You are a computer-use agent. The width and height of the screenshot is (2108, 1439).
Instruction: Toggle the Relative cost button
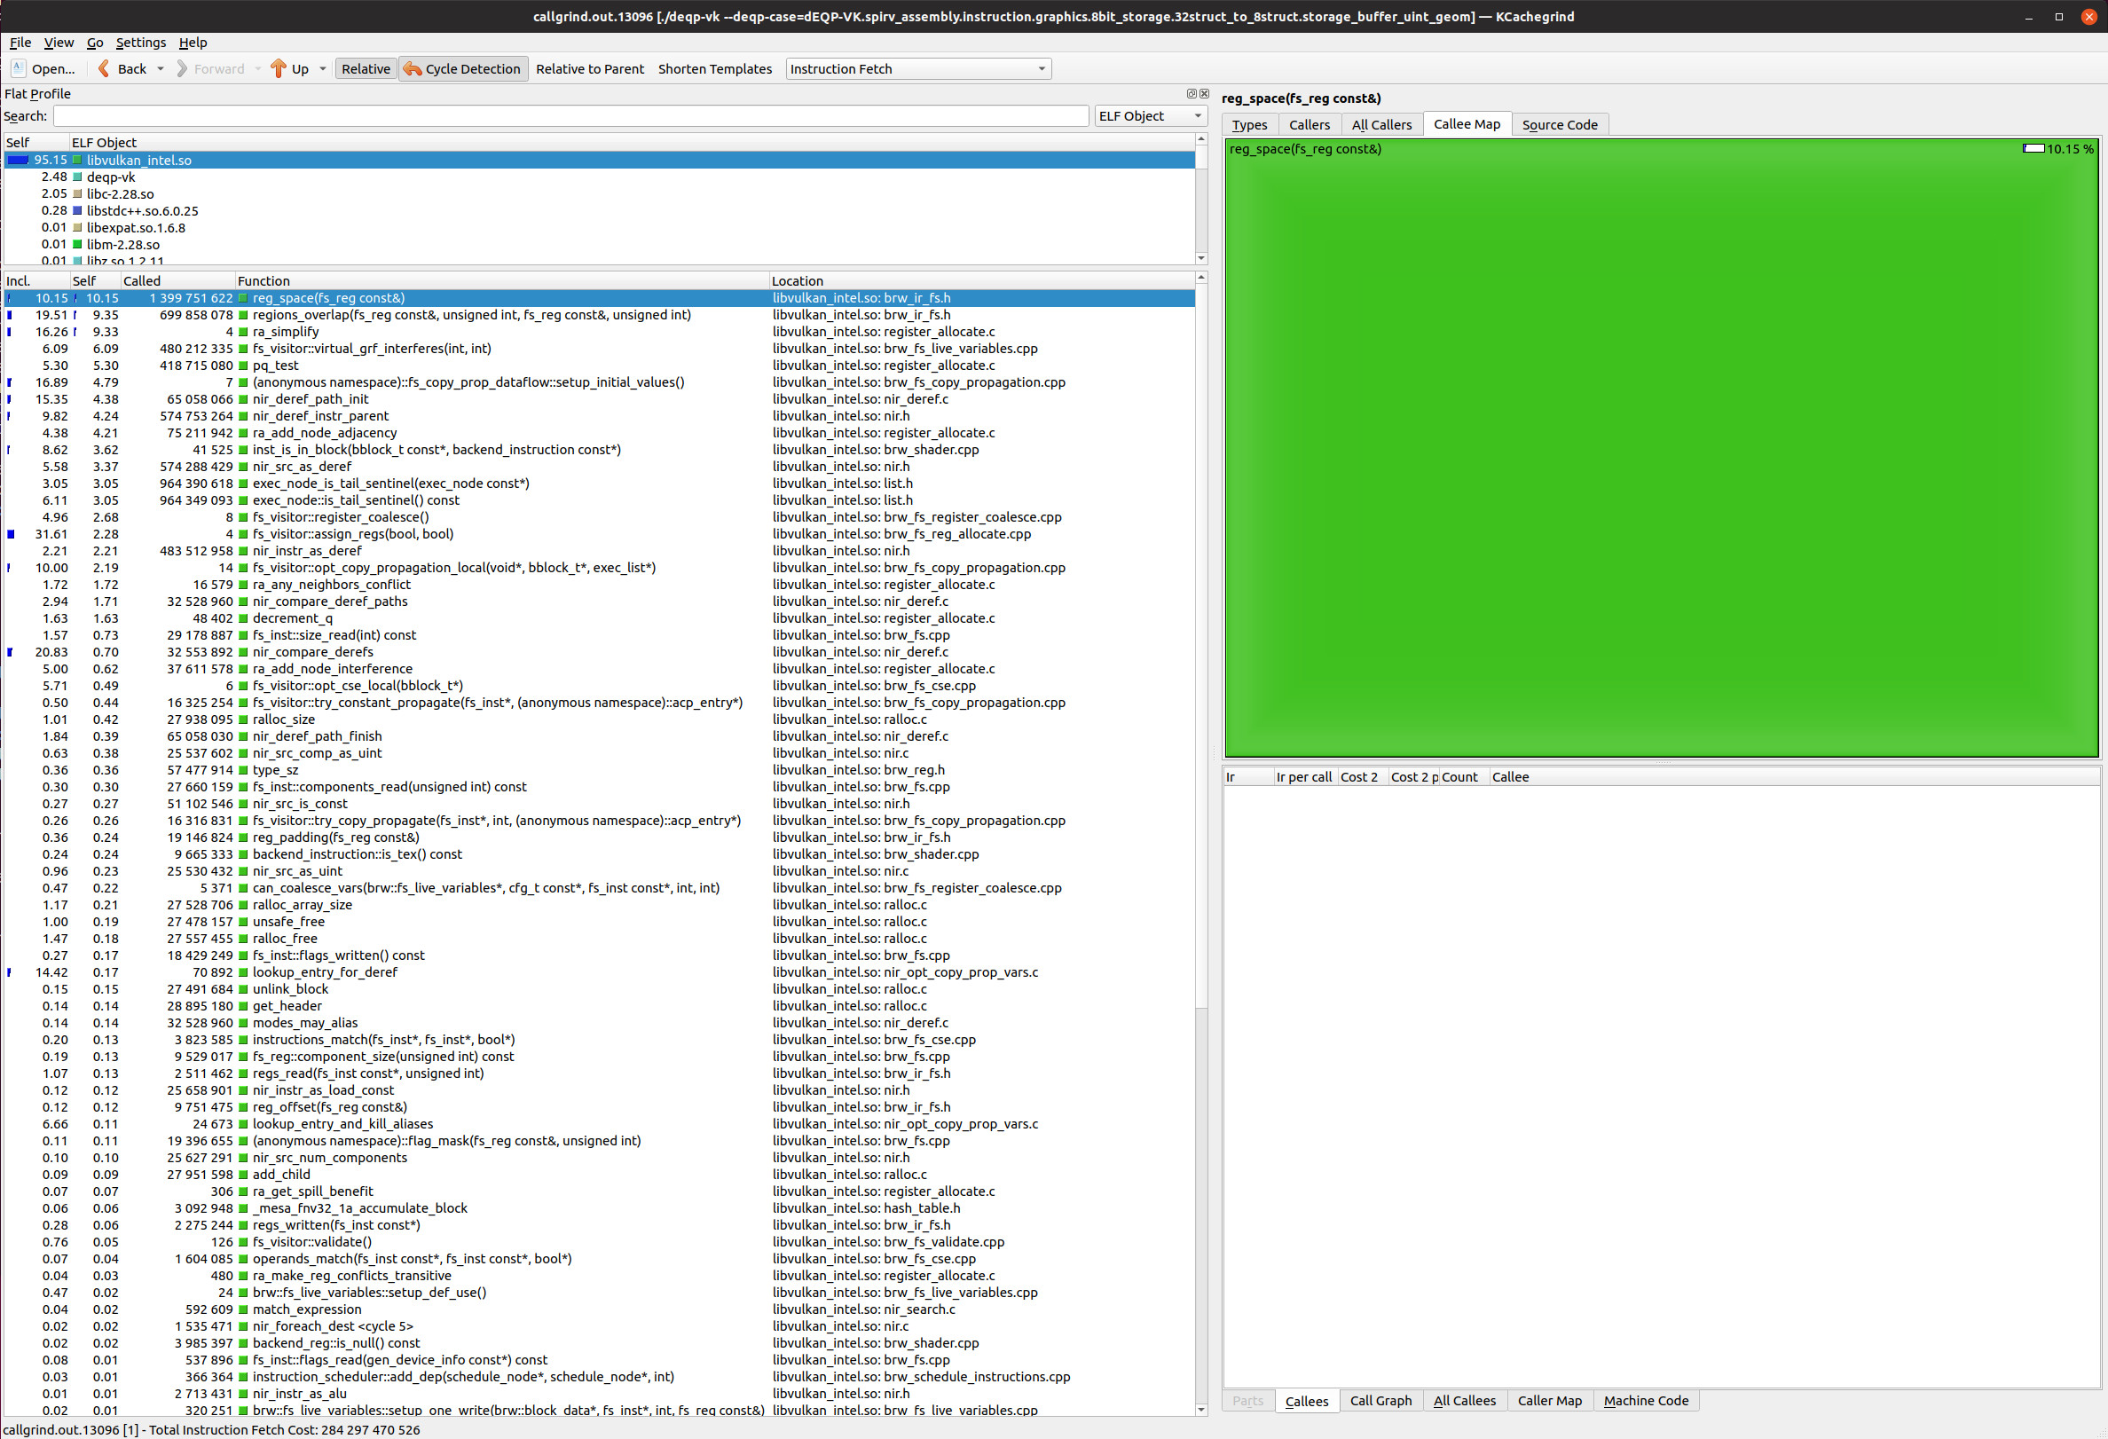click(x=366, y=69)
